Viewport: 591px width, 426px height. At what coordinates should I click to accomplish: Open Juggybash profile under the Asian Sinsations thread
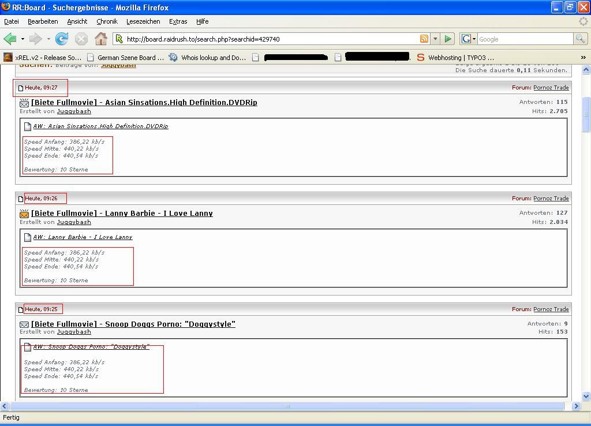click(x=74, y=111)
